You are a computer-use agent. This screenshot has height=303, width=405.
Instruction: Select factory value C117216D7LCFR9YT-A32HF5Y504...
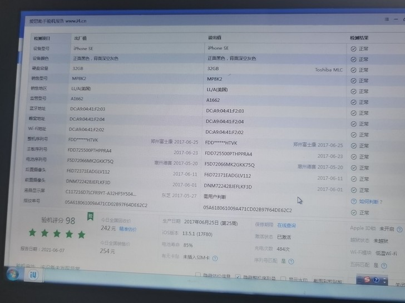tap(101, 193)
